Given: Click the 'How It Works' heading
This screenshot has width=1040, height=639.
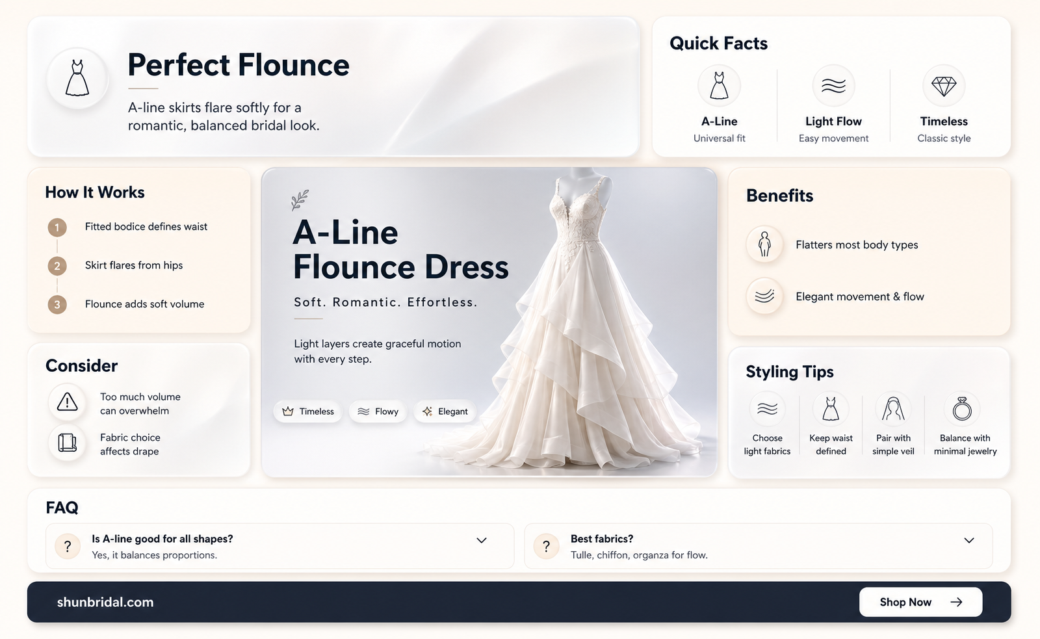Looking at the screenshot, I should (x=95, y=192).
